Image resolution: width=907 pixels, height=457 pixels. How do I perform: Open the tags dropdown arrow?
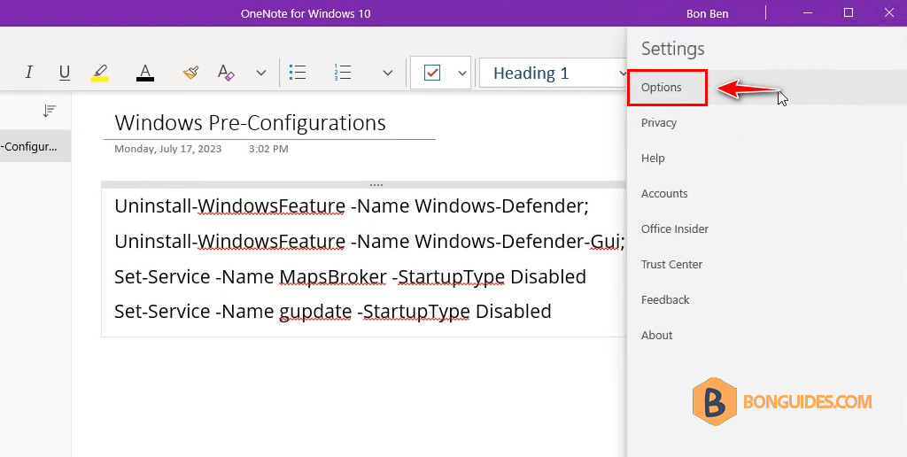coord(462,73)
